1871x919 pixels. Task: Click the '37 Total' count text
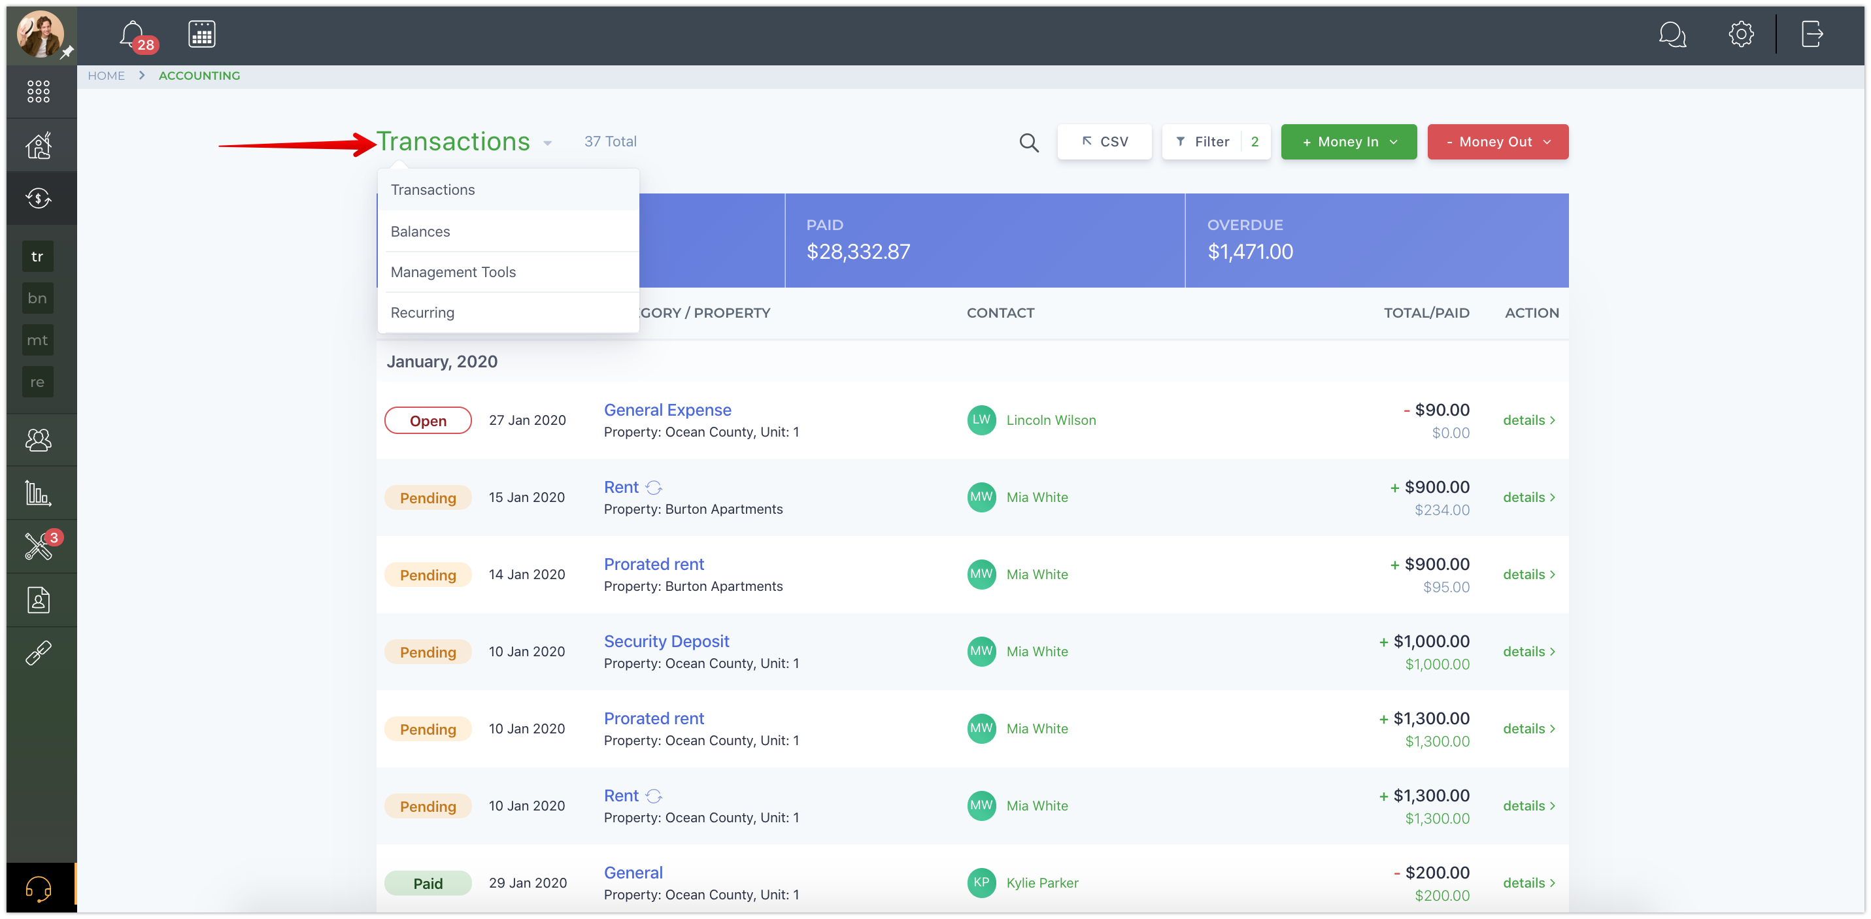pos(610,142)
